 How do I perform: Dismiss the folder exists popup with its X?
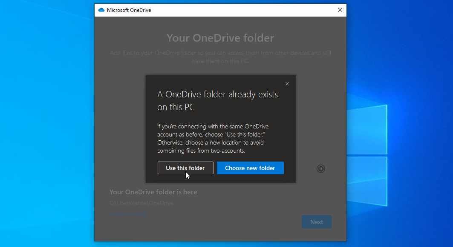click(287, 84)
